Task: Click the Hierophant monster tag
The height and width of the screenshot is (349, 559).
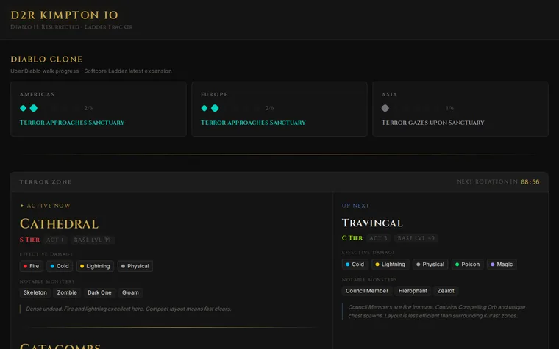Action: [x=413, y=291]
